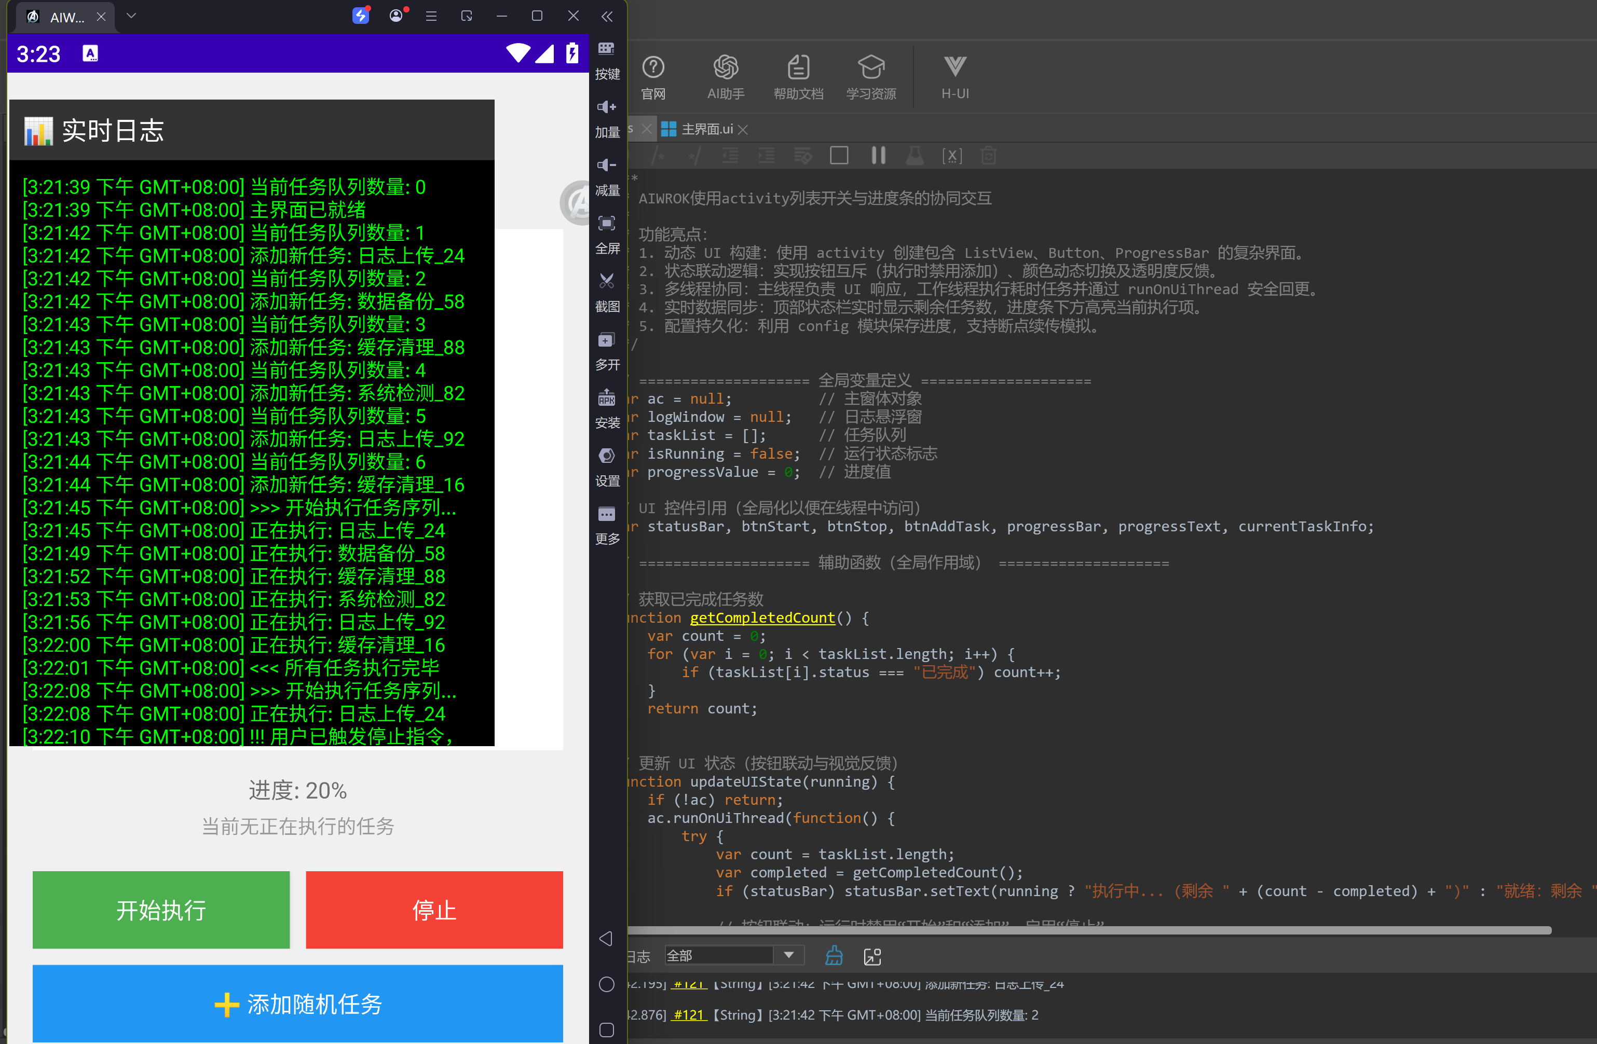
Task: Toggle 全屏 fullscreen mode
Action: [x=607, y=223]
